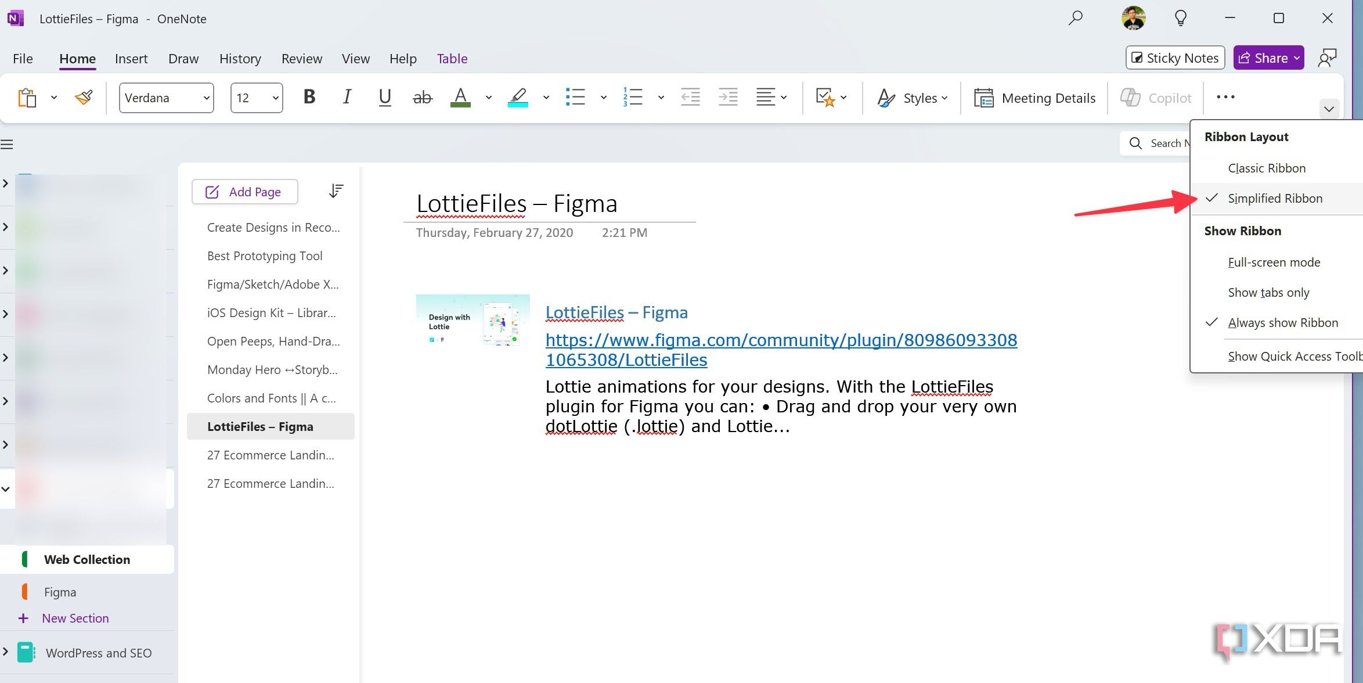Switch layout to Classic Ribbon
The image size is (1363, 683).
(x=1266, y=168)
